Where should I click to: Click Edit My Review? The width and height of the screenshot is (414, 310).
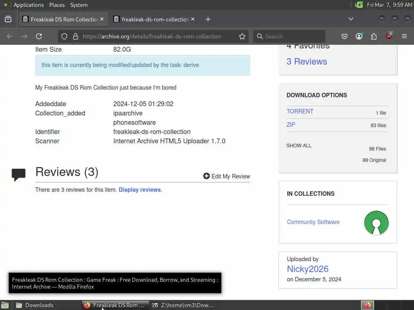pyautogui.click(x=230, y=176)
